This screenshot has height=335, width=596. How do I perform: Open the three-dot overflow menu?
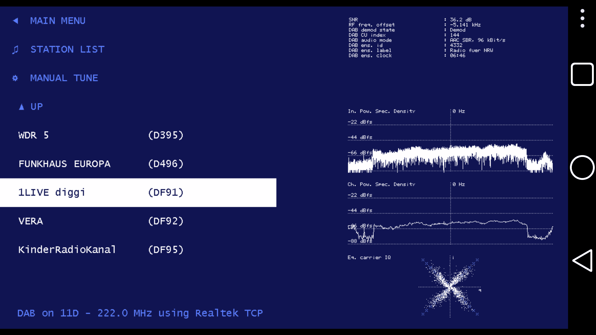pyautogui.click(x=582, y=18)
